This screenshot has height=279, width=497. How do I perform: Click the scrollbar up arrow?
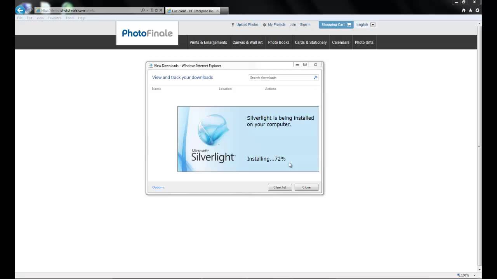pos(479,23)
